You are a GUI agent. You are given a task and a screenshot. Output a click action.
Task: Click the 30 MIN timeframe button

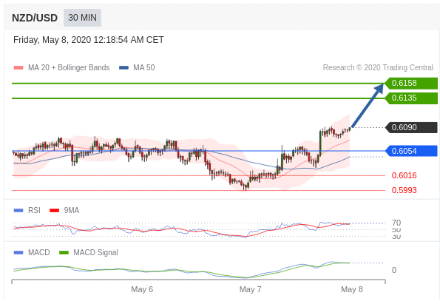point(82,18)
